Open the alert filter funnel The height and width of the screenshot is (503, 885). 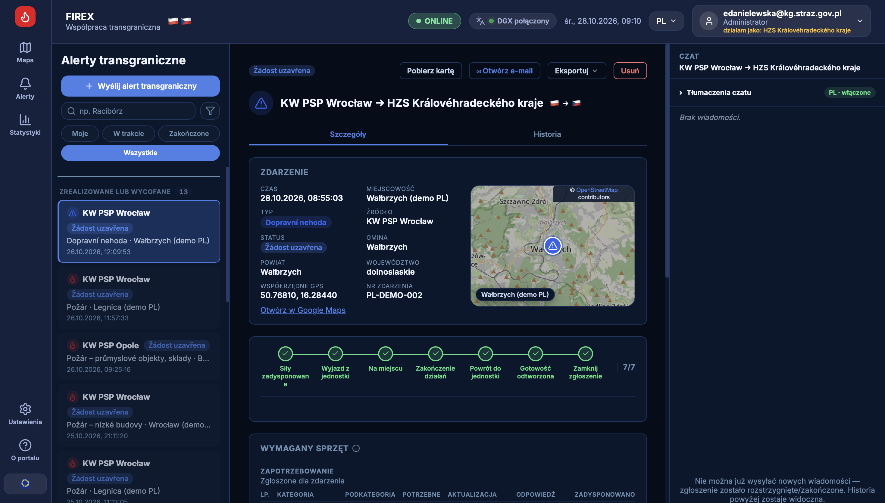pyautogui.click(x=210, y=111)
